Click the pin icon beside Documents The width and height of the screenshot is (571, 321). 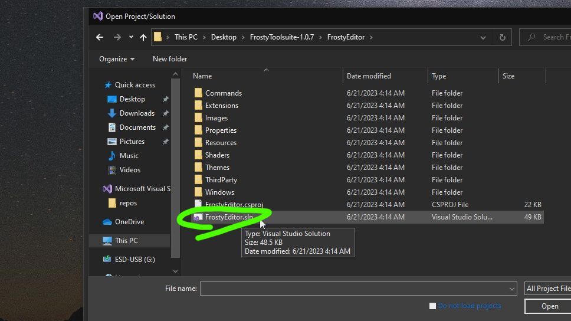[x=165, y=127]
